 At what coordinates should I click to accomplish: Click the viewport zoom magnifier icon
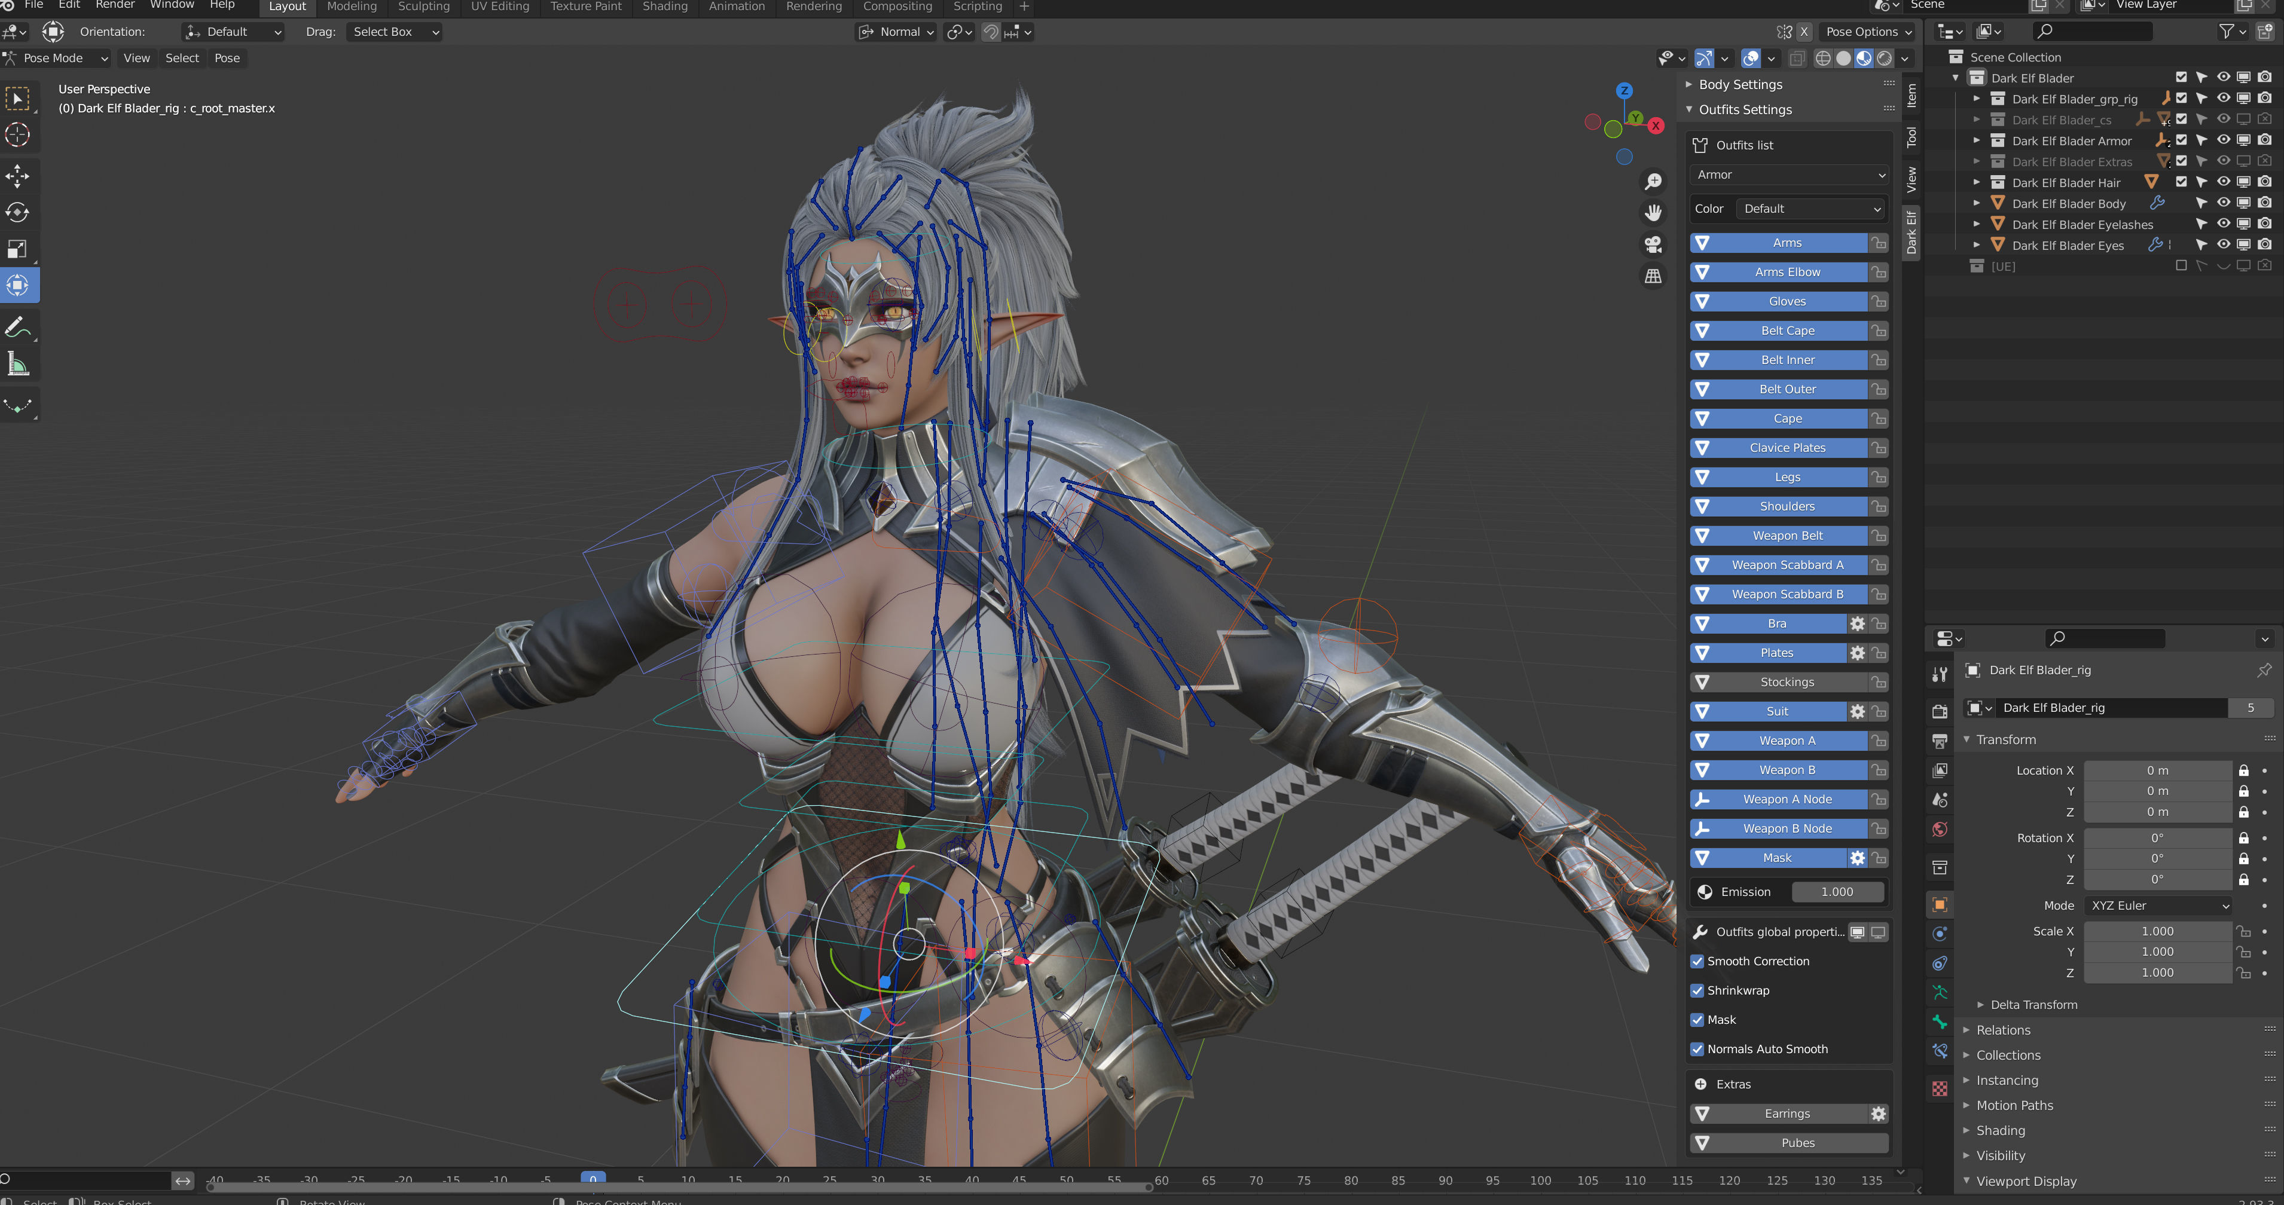click(x=1654, y=181)
